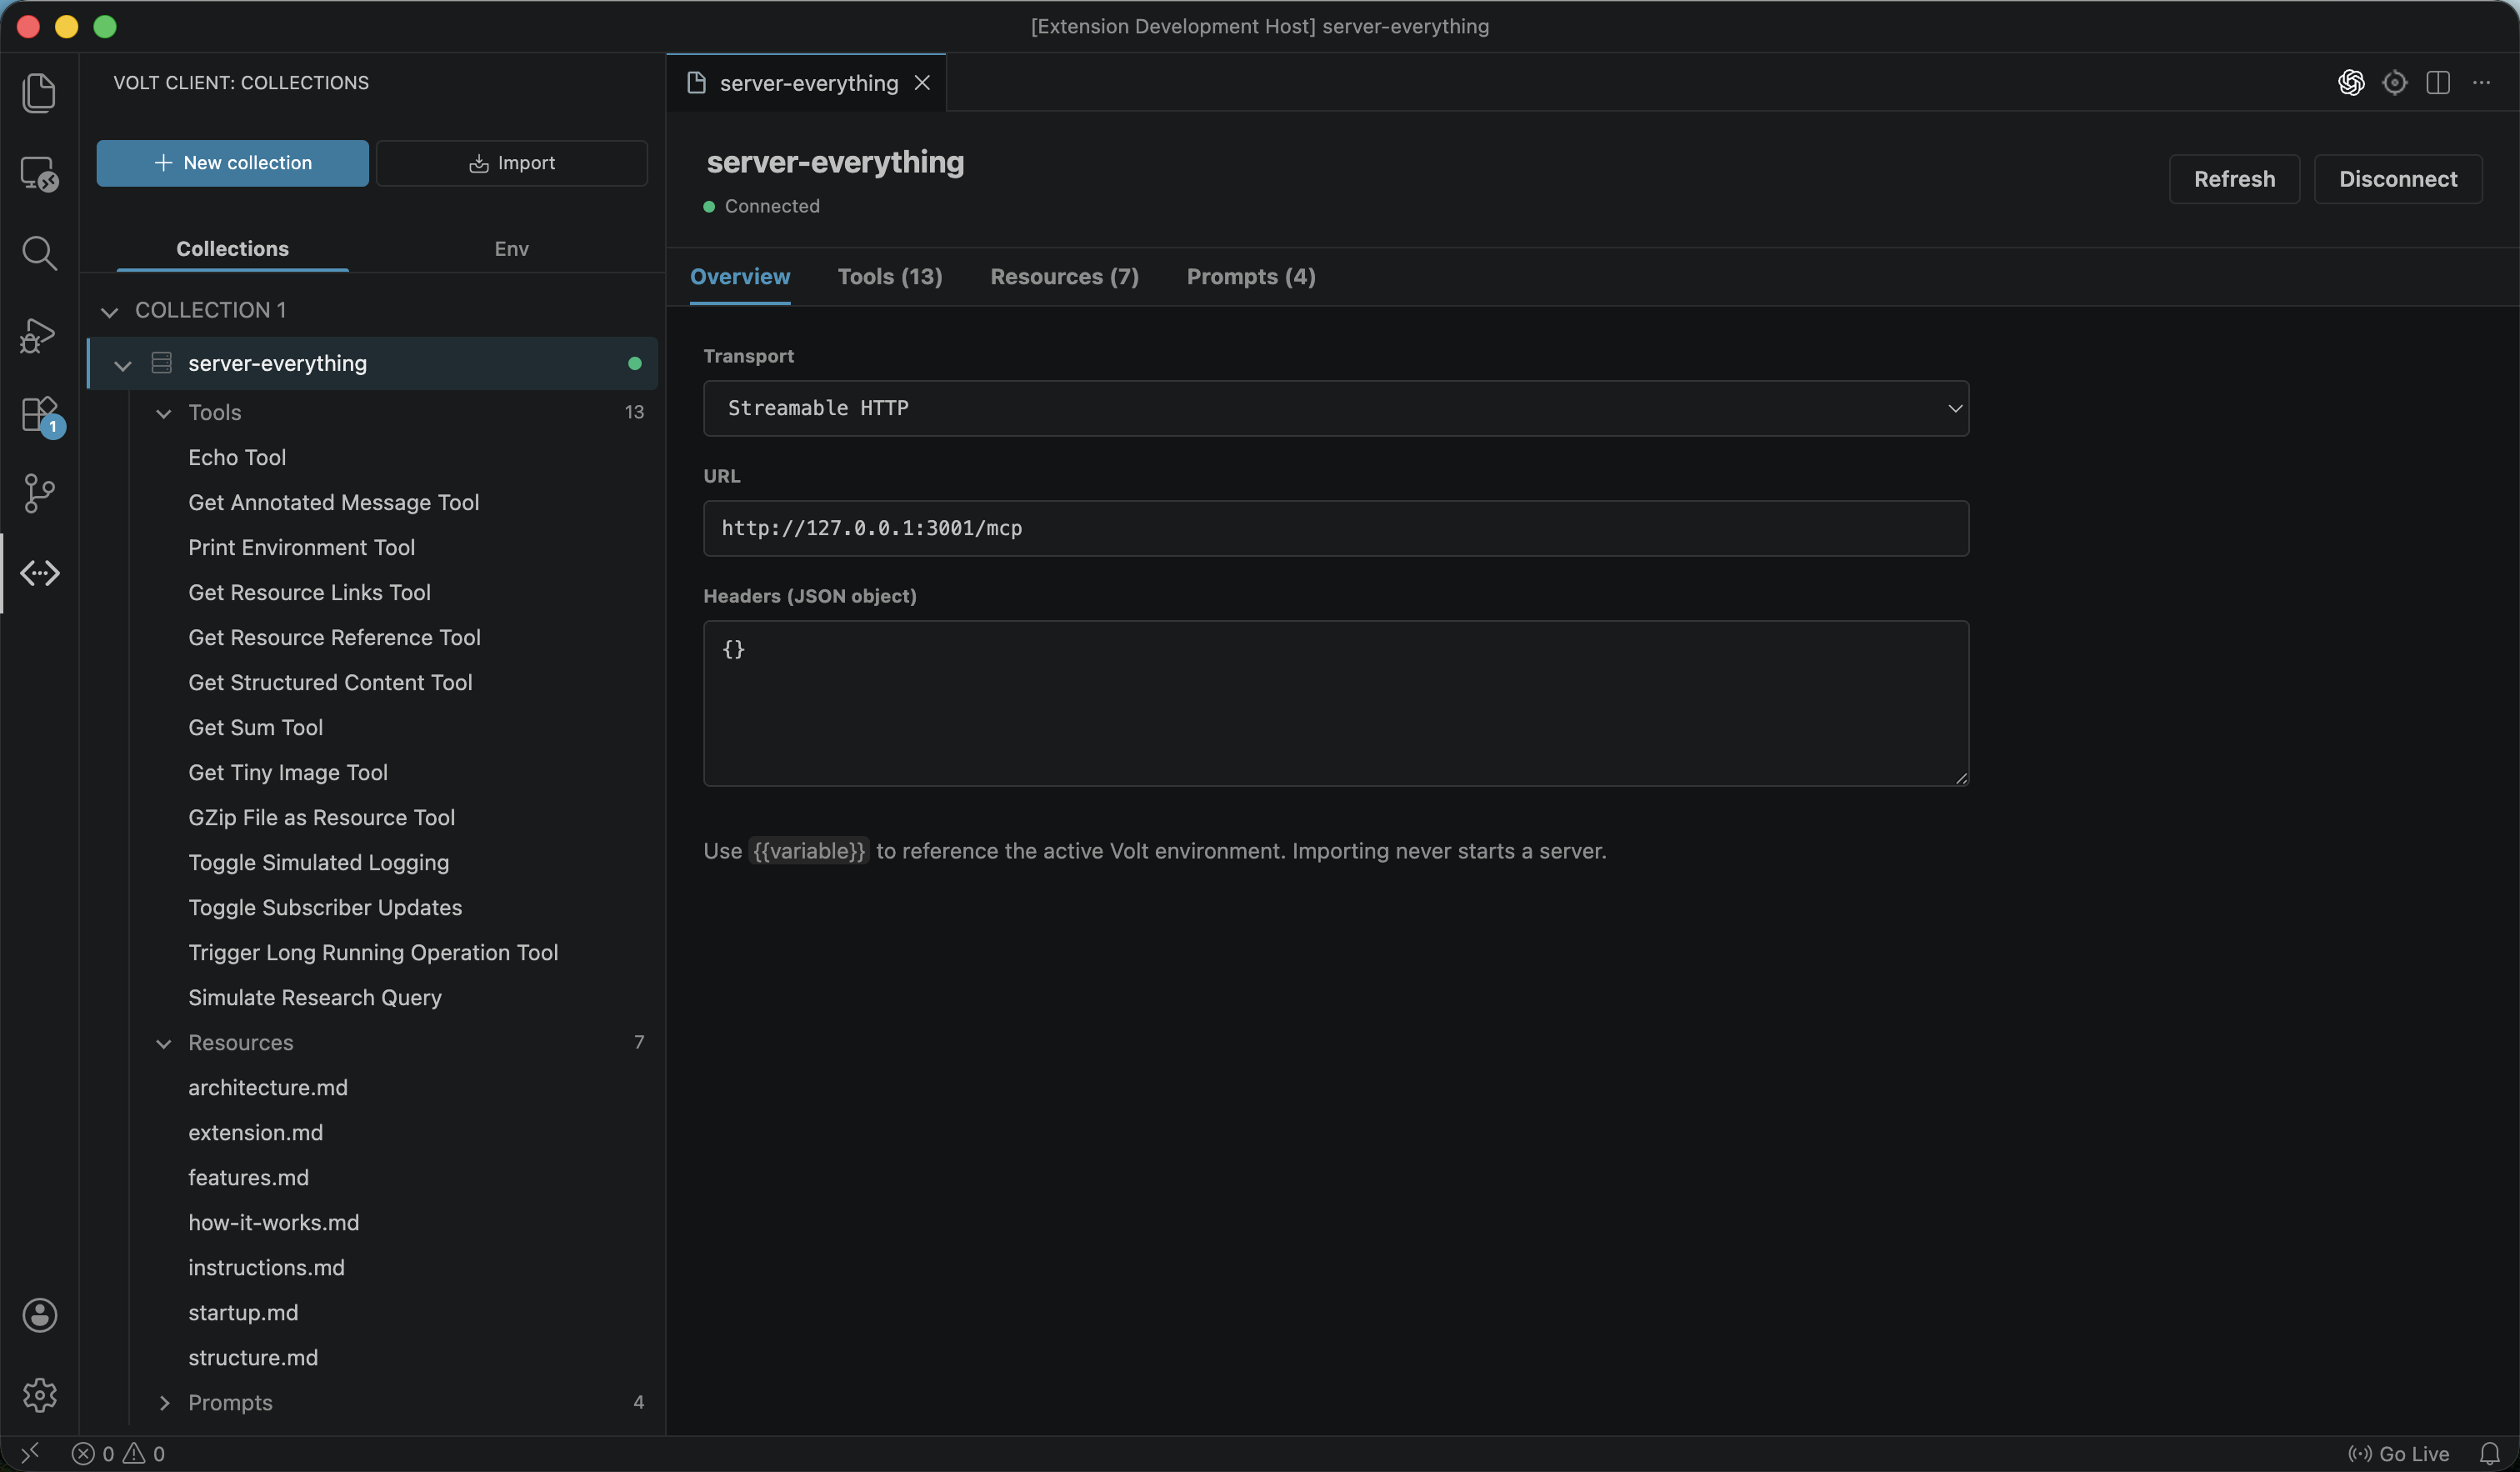Select Trigger Long Running Operation Tool
Screen dimensions: 2520x1472
(373, 953)
